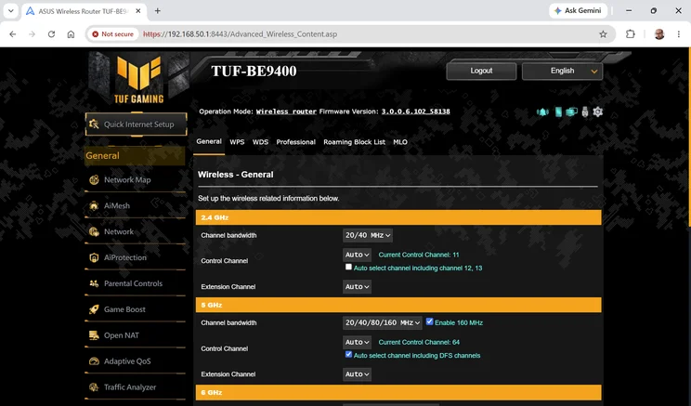
Task: Open the 5 GHz channel bandwidth dropdown
Action: click(x=382, y=322)
